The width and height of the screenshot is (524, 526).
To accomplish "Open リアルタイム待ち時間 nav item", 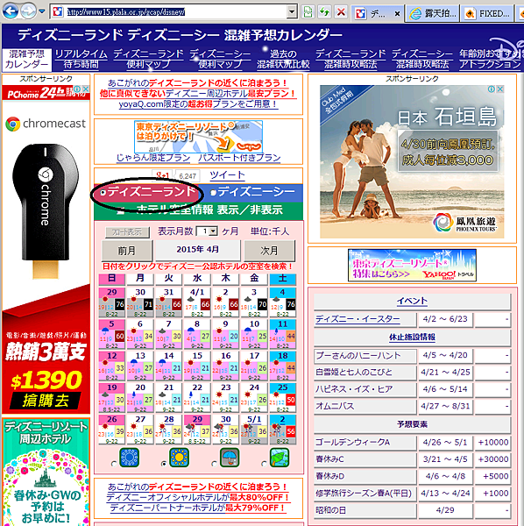I will pyautogui.click(x=81, y=60).
